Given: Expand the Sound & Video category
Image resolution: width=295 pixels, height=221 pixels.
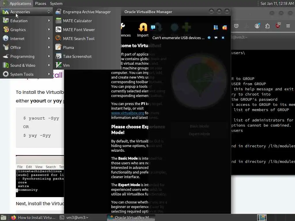Looking at the screenshot, I should pyautogui.click(x=26, y=65).
